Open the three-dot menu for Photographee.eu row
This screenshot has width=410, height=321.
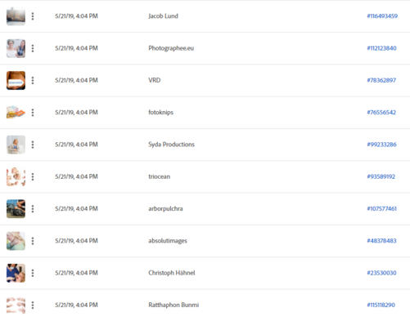pyautogui.click(x=33, y=48)
